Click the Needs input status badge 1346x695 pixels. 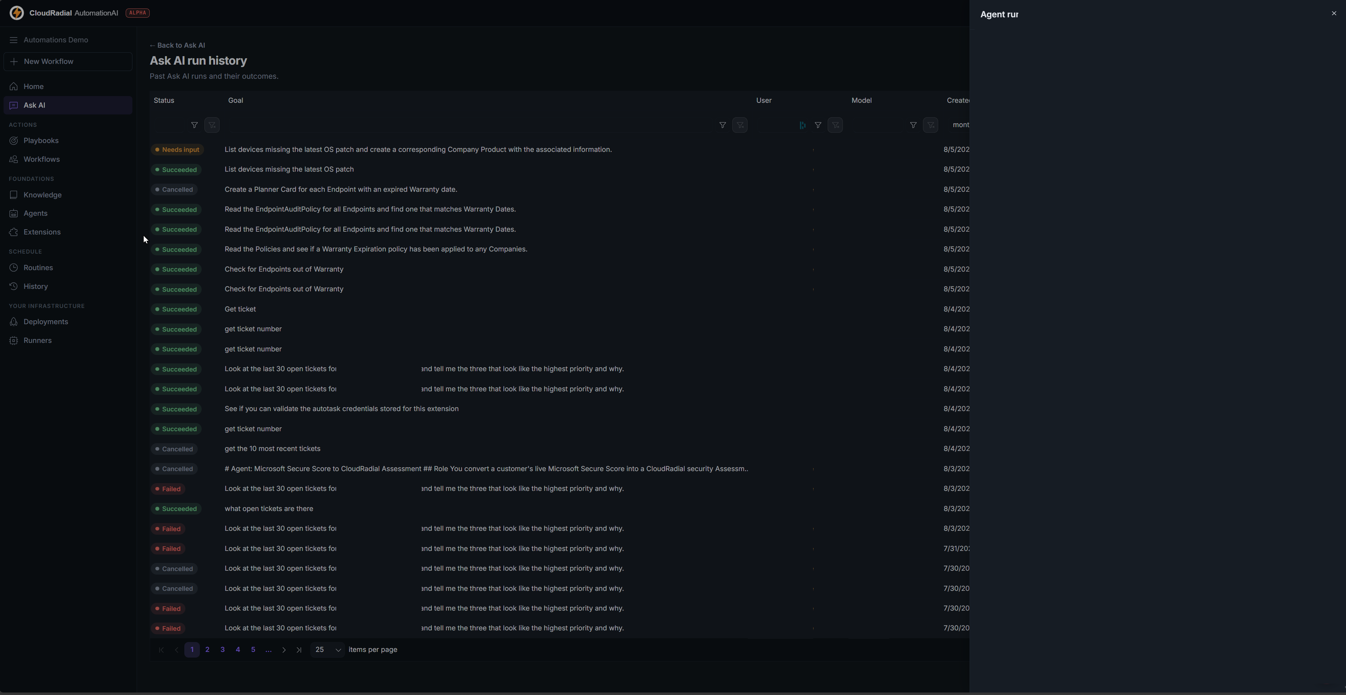178,150
